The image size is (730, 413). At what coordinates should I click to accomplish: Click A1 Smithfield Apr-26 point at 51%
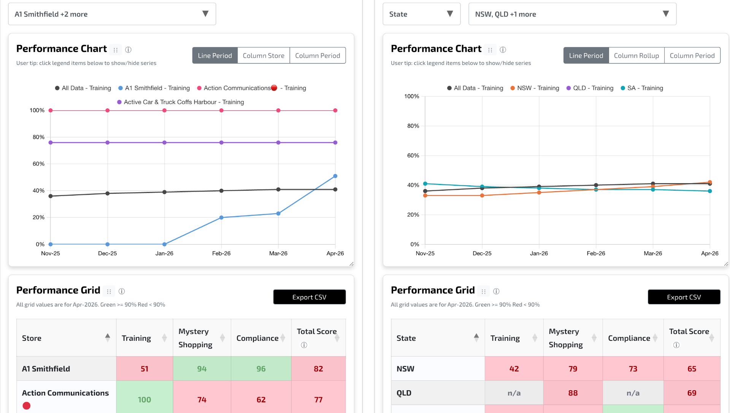coord(335,176)
